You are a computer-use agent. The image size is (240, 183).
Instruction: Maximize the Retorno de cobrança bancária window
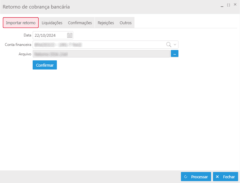tap(228, 5)
